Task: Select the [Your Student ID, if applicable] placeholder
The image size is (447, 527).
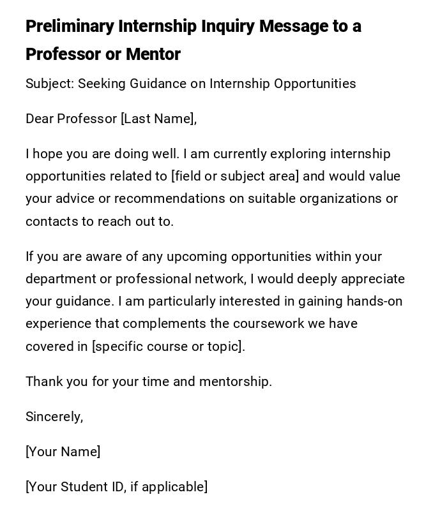Action: 116,487
